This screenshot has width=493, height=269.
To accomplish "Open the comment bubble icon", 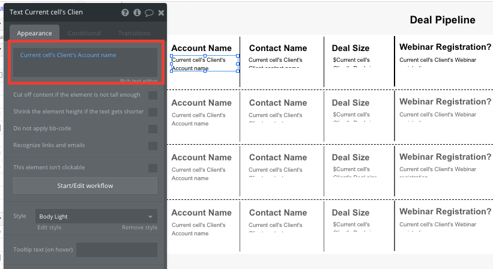I will pos(149,13).
